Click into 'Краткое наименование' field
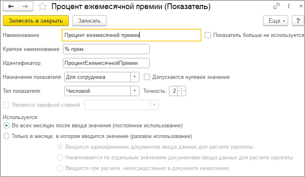 106,49
